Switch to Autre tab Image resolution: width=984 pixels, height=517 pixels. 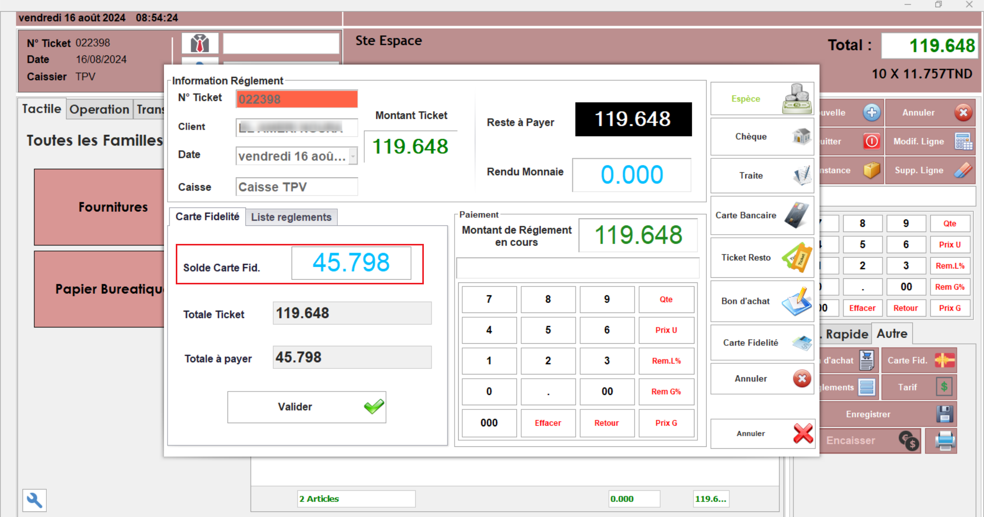tap(892, 334)
